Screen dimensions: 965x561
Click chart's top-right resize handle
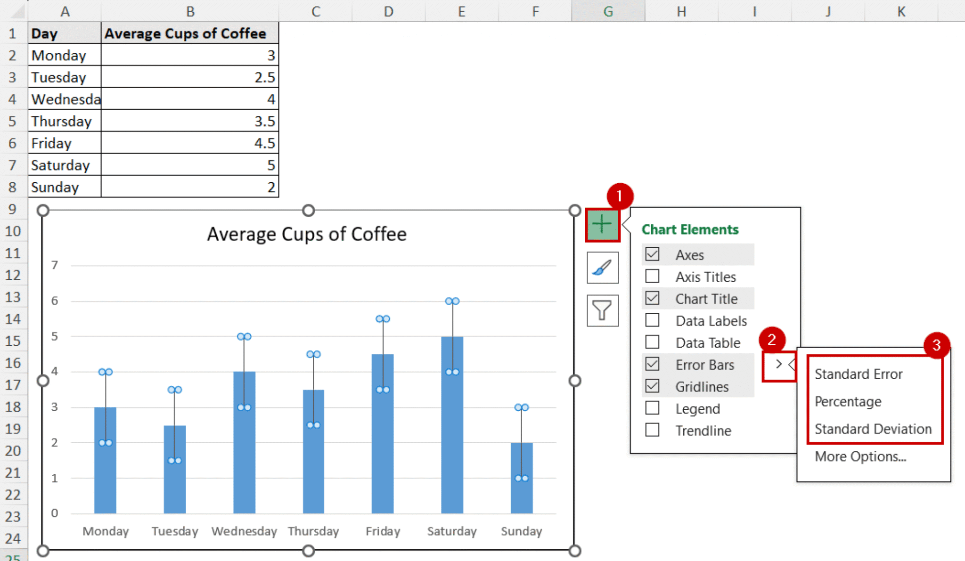pos(574,211)
